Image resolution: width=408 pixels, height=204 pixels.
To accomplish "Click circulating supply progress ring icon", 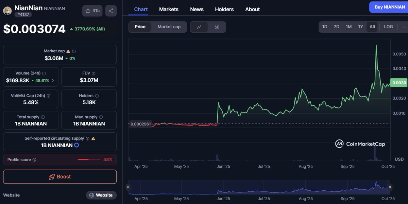I will point(76,145).
